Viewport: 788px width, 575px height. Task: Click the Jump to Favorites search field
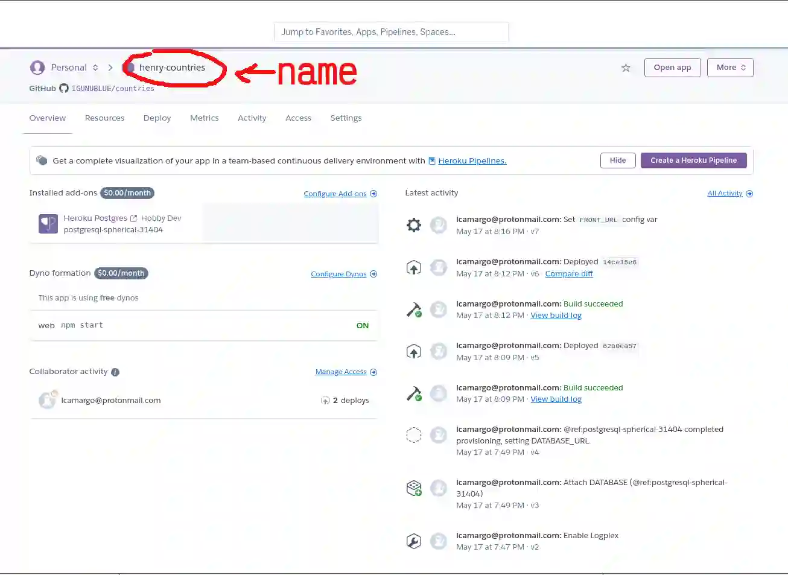coord(392,32)
